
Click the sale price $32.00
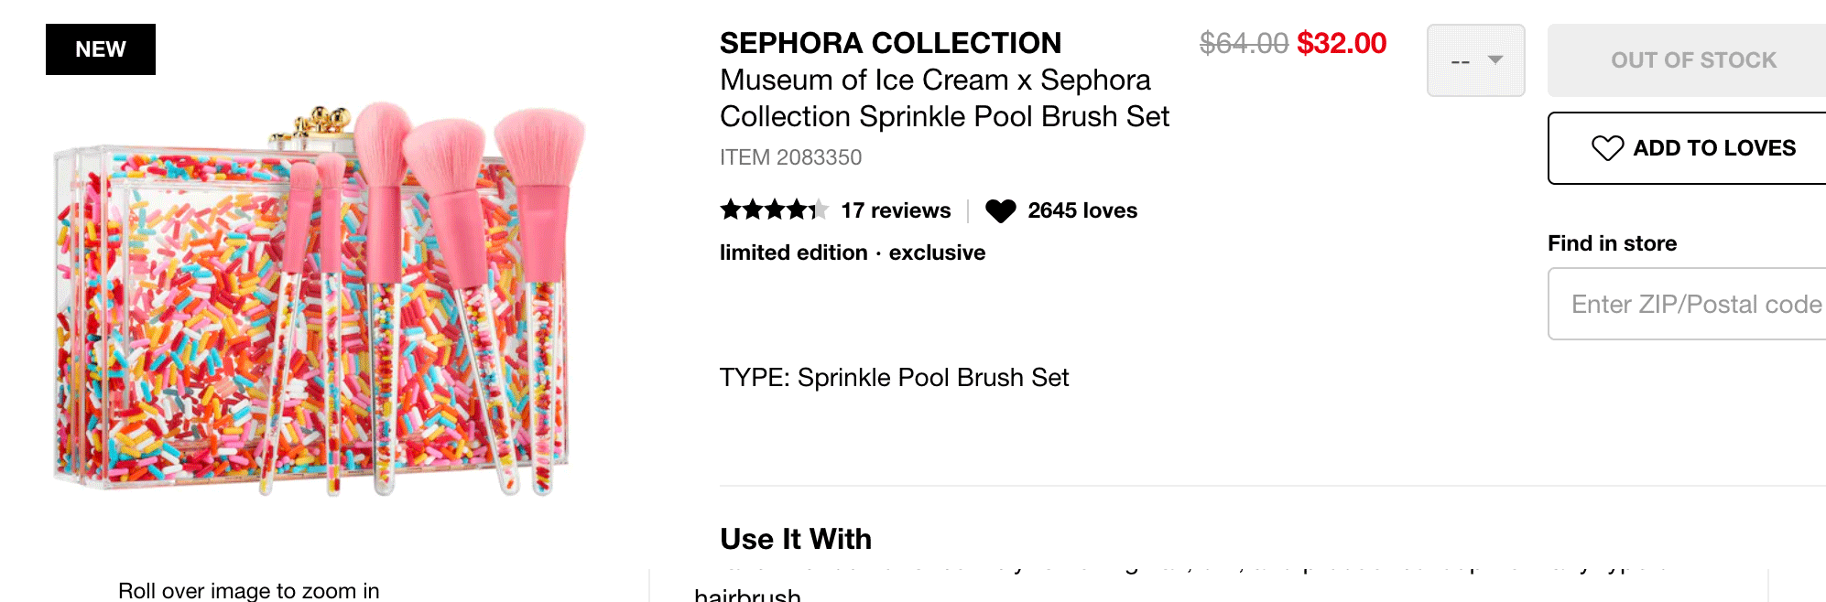[1342, 43]
